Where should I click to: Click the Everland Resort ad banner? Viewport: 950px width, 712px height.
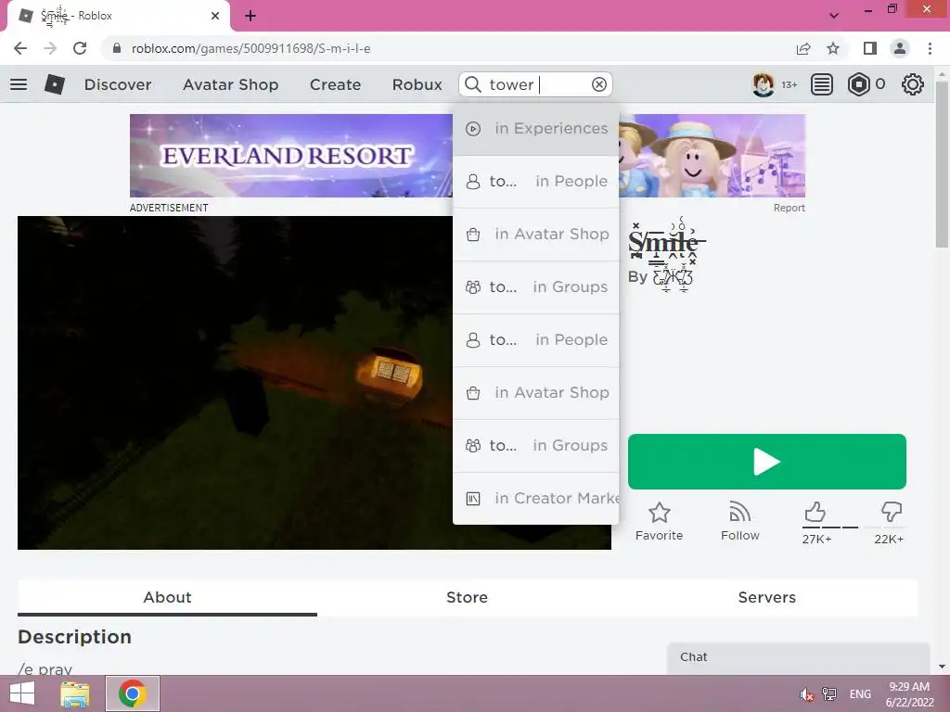click(290, 156)
